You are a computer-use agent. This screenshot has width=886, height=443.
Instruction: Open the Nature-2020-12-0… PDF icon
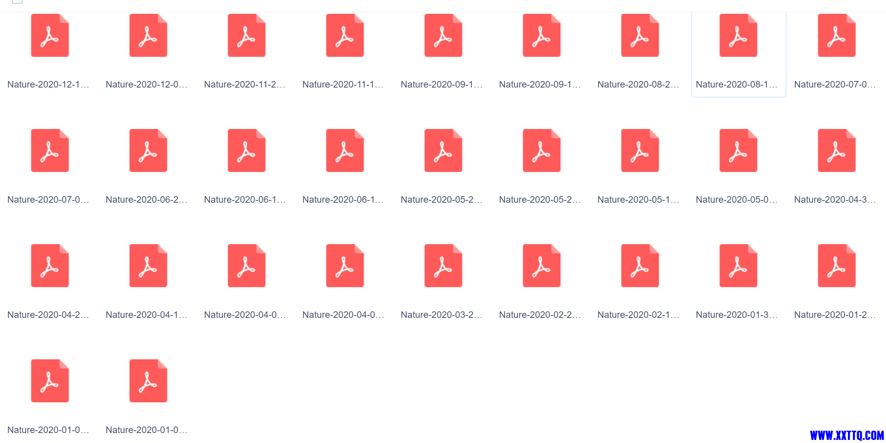pyautogui.click(x=148, y=35)
